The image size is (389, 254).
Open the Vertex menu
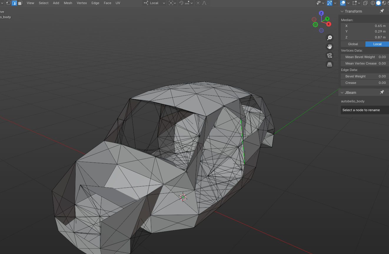(x=82, y=3)
